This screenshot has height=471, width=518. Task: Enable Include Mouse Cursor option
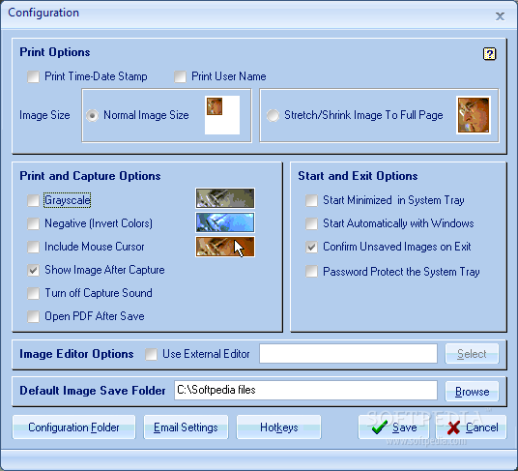(x=33, y=247)
